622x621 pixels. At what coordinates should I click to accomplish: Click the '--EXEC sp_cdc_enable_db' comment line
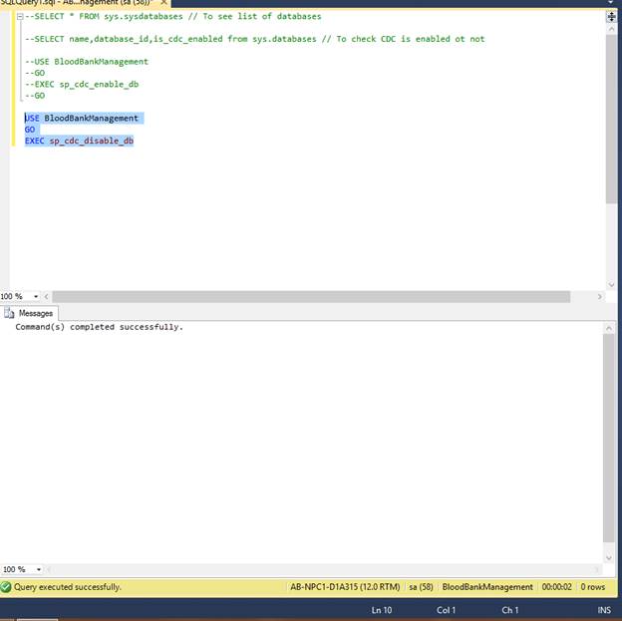pyautogui.click(x=82, y=84)
